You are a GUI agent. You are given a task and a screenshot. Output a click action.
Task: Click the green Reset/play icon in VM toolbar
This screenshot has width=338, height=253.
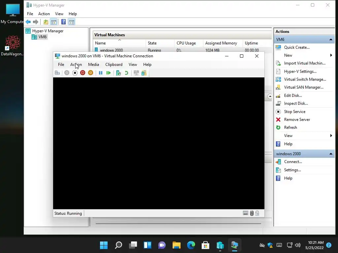pyautogui.click(x=108, y=73)
